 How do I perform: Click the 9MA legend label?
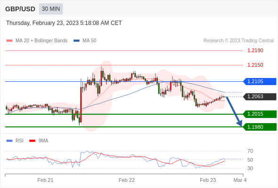coord(43,141)
